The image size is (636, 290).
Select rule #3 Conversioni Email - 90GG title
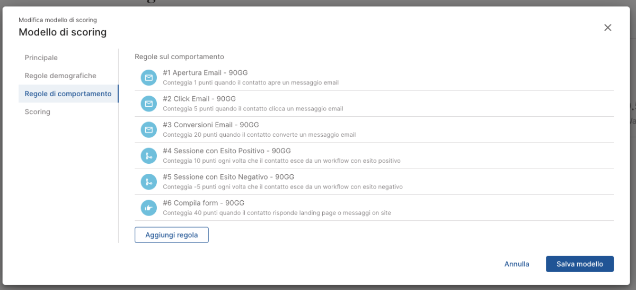211,125
